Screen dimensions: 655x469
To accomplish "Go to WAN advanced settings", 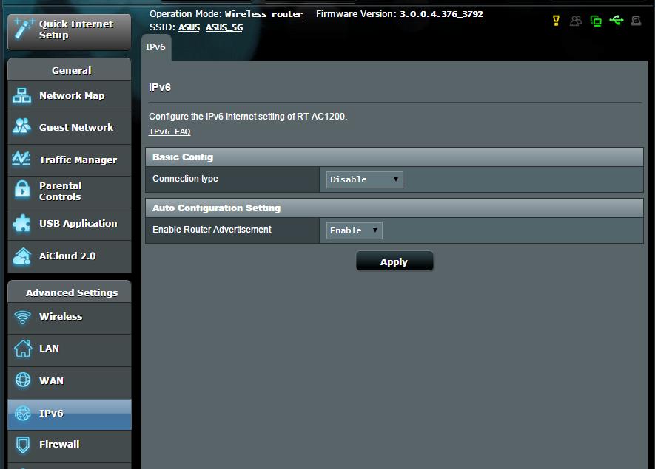I will [x=70, y=383].
